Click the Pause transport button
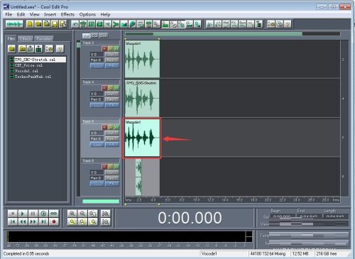 33,214
